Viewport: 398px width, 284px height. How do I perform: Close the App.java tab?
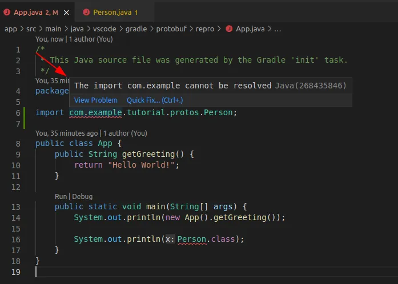pos(66,13)
